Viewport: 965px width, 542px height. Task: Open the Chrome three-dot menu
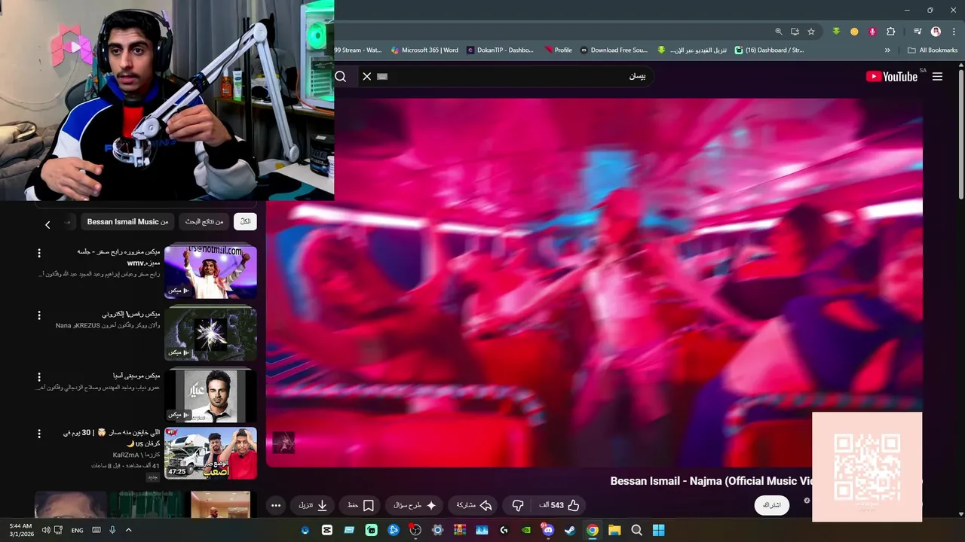953,32
